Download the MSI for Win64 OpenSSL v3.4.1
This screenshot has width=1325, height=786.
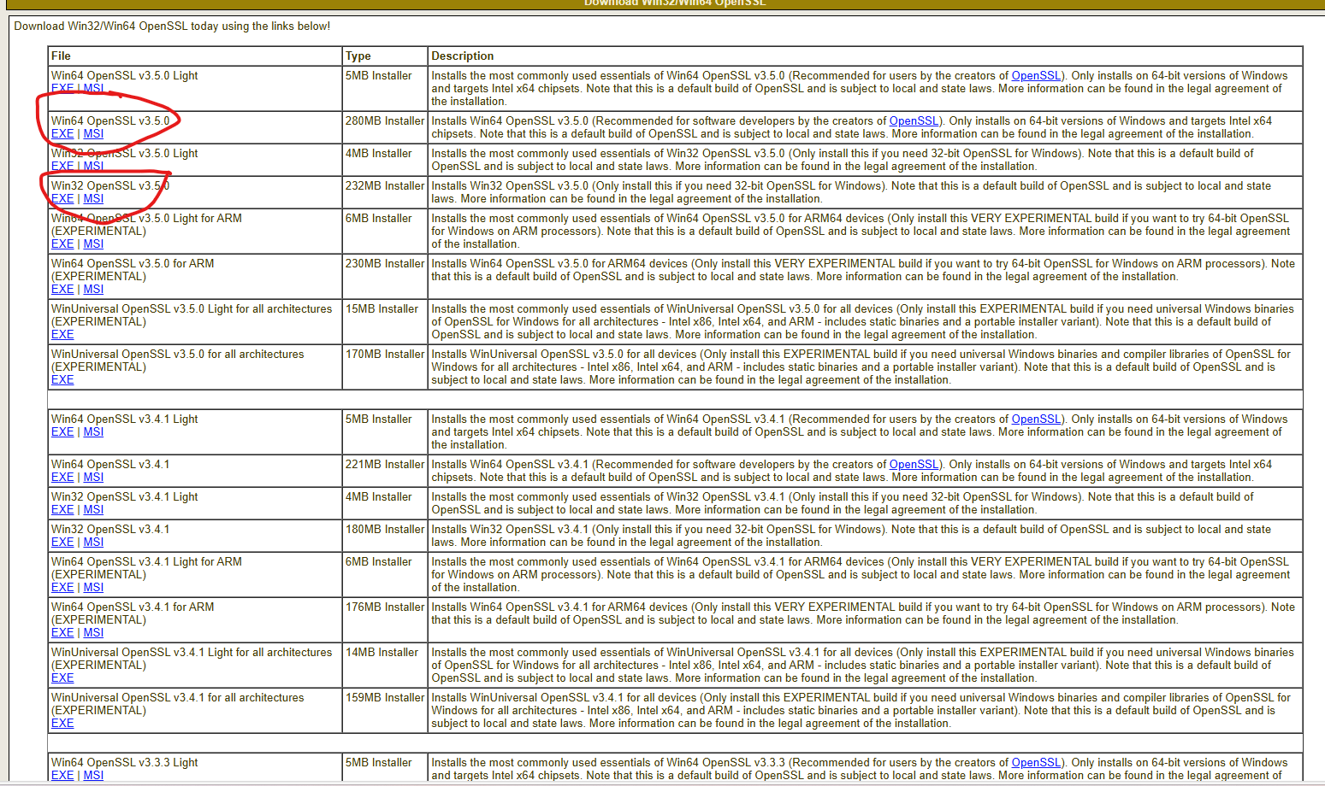tap(93, 477)
